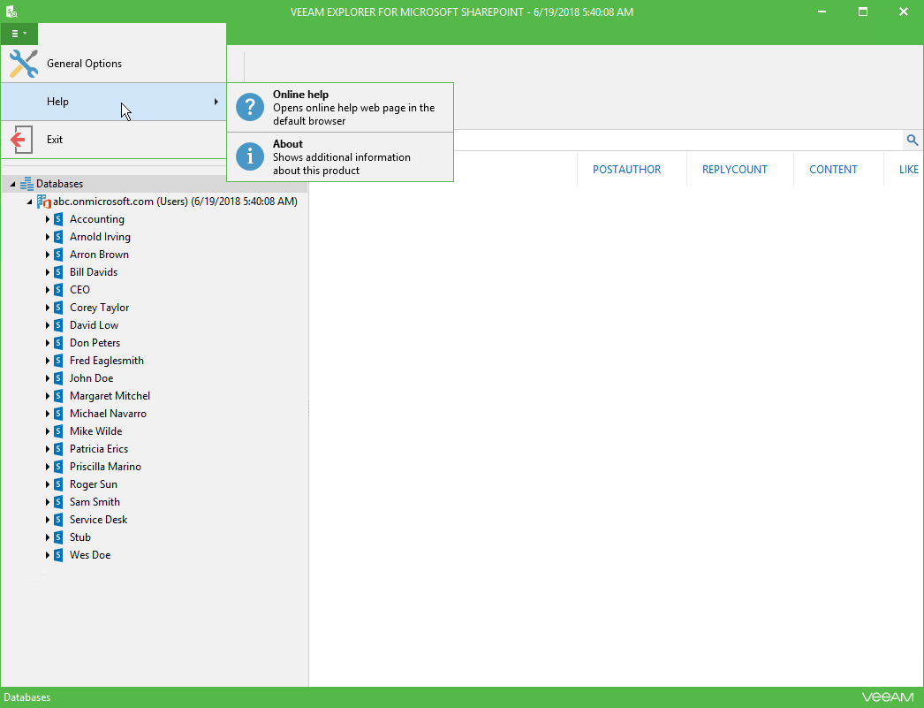Collapse the Databases root node
Image resolution: width=924 pixels, height=708 pixels.
pos(12,185)
